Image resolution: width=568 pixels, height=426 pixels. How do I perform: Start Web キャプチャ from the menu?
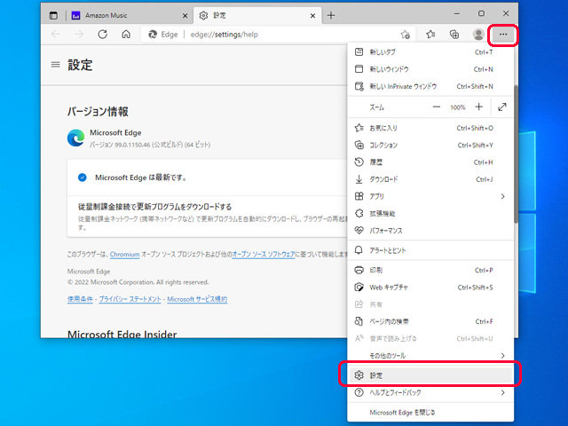point(430,288)
